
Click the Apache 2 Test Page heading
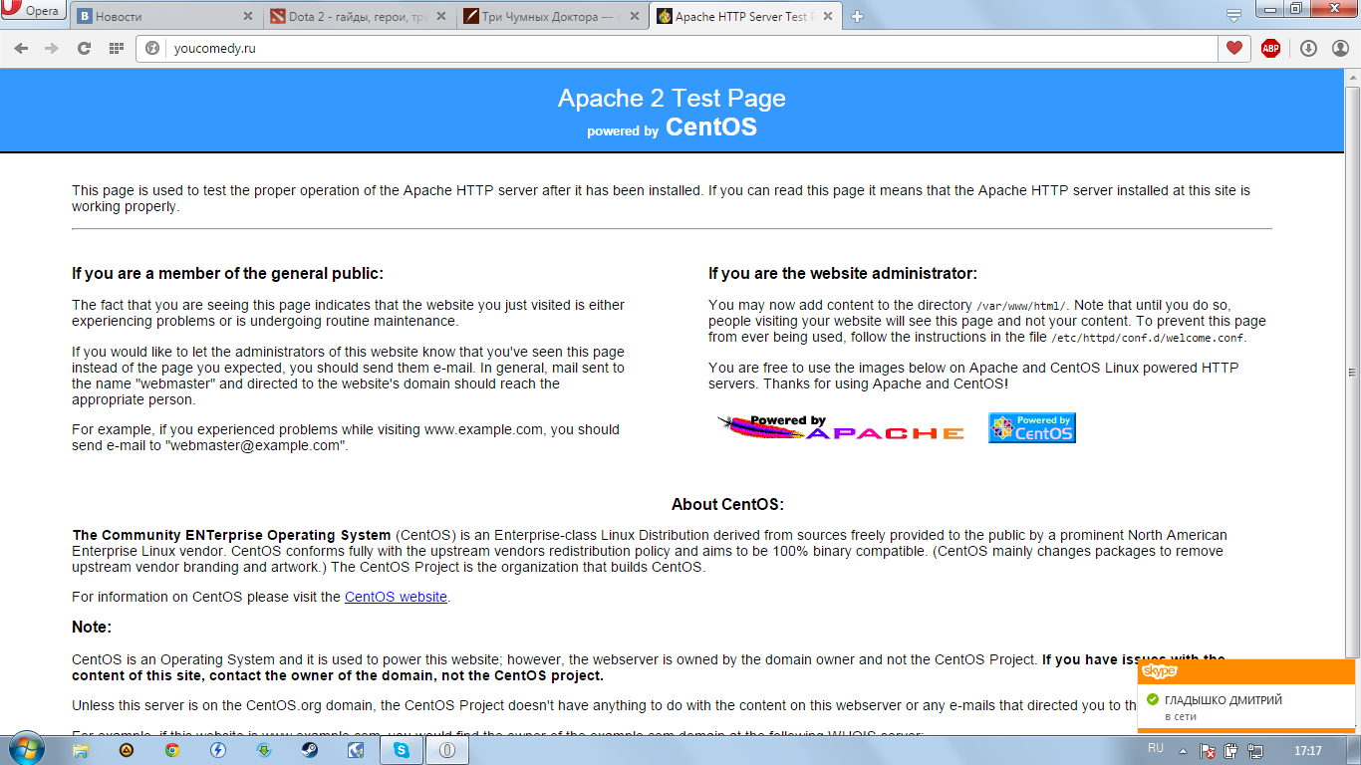672,98
